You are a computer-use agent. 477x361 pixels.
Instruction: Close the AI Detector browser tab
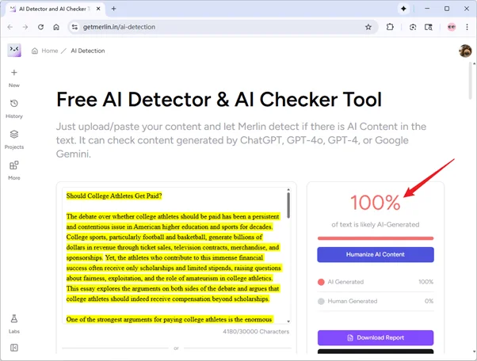(98, 9)
